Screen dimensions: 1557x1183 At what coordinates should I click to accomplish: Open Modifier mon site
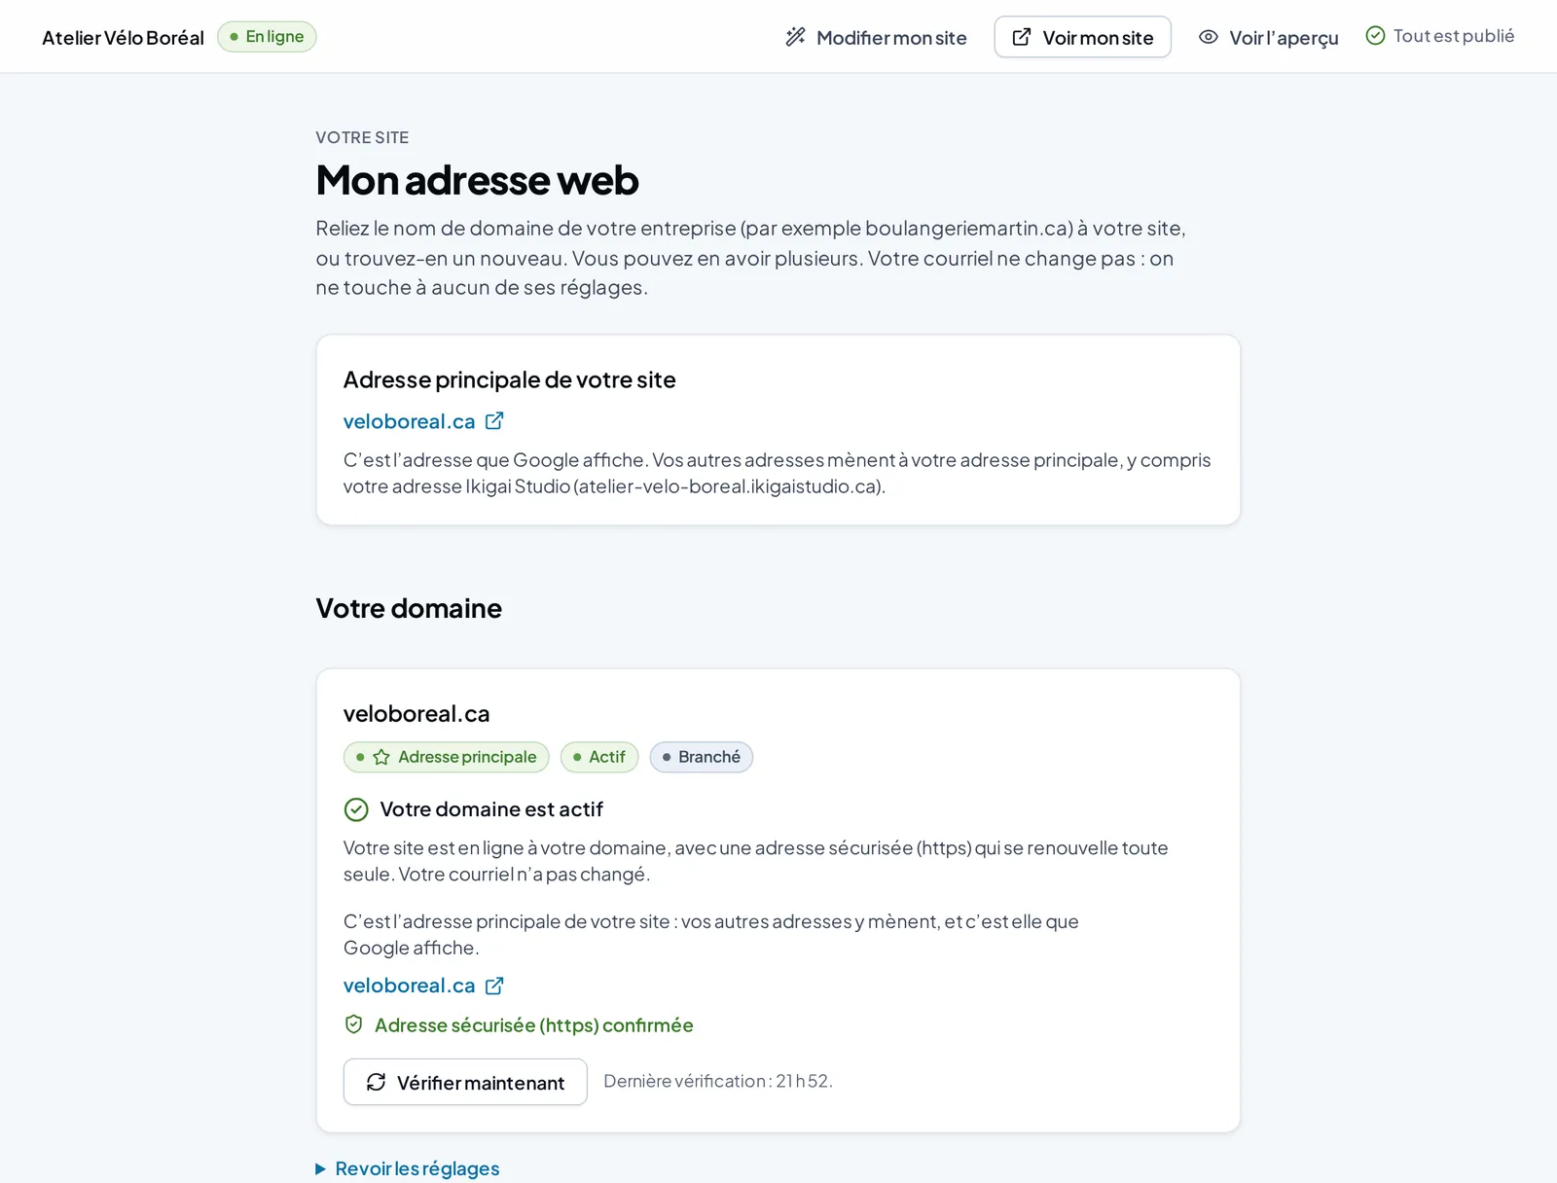pyautogui.click(x=876, y=37)
